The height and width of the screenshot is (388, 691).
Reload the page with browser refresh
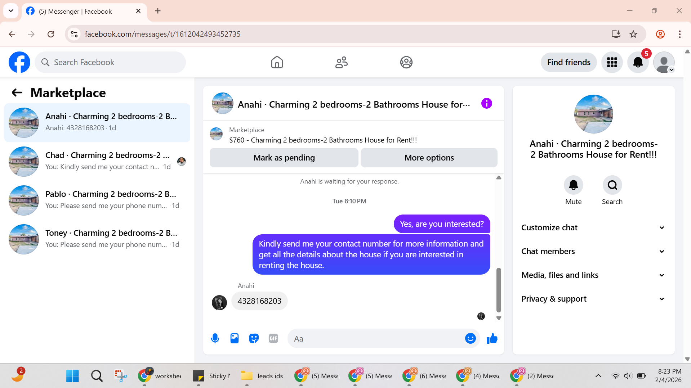pos(51,34)
